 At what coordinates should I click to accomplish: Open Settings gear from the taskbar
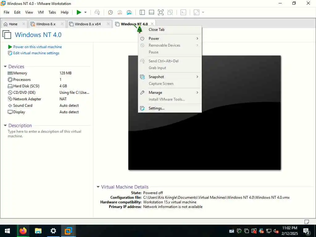(53, 231)
